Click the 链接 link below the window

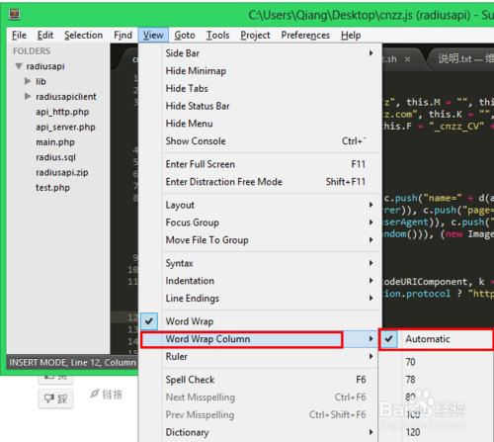point(107,395)
